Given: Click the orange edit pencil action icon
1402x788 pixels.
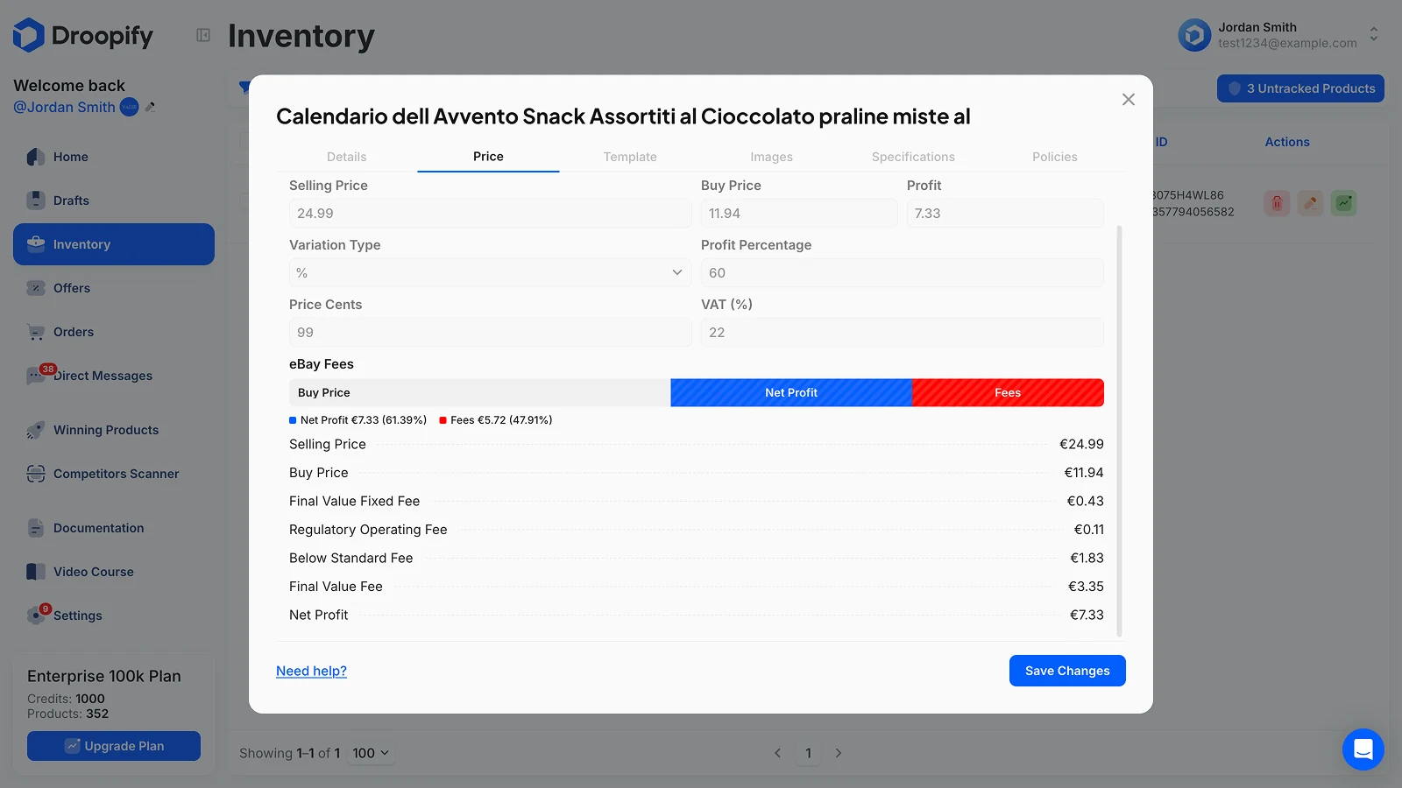Looking at the screenshot, I should (x=1310, y=203).
